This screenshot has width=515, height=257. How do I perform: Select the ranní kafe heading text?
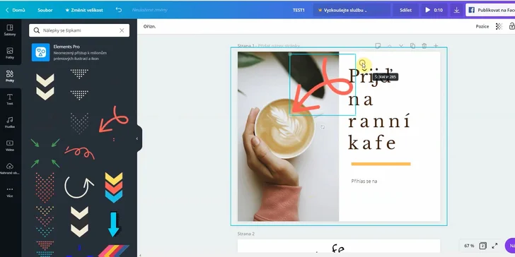[379, 132]
